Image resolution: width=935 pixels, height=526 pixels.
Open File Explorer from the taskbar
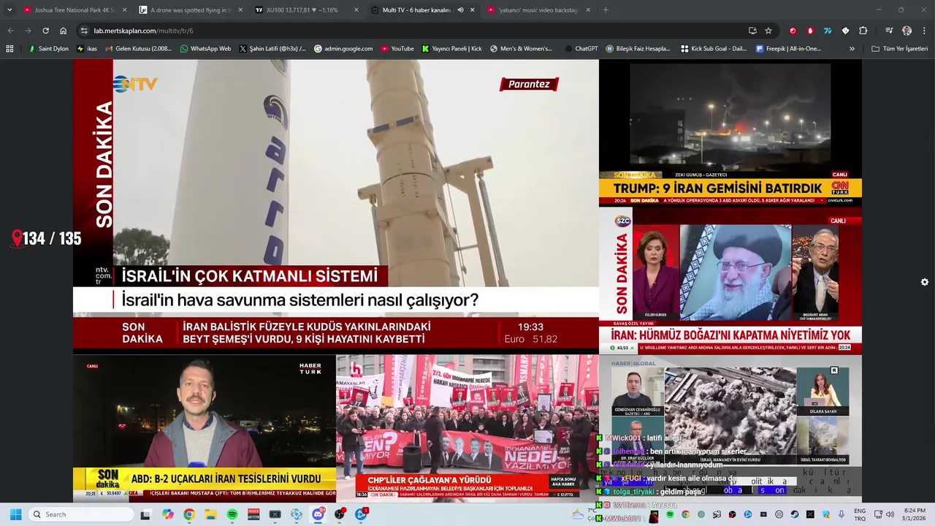coord(210,514)
